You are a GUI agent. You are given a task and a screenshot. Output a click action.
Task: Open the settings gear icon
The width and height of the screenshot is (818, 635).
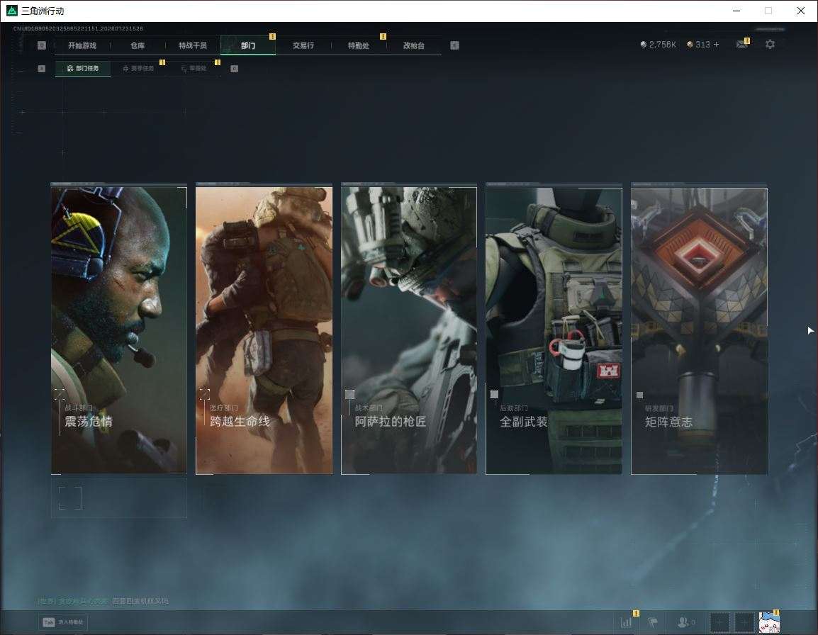pos(770,45)
